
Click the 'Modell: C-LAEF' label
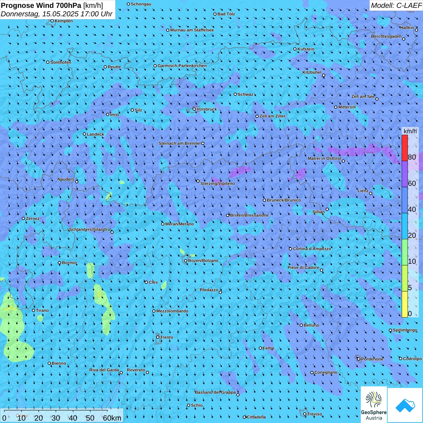point(396,5)
